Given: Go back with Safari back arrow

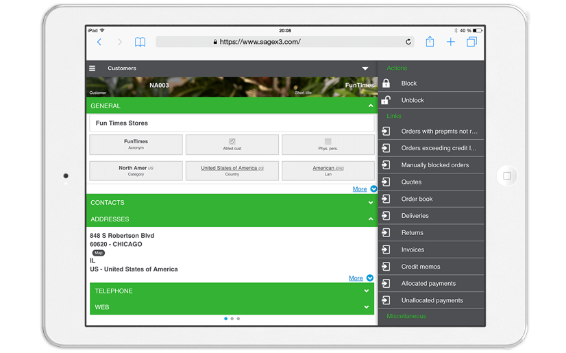Looking at the screenshot, I should [99, 42].
